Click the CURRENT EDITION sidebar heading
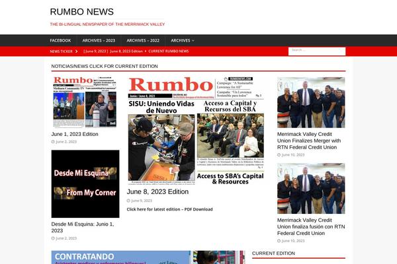The image size is (397, 264). click(x=273, y=253)
